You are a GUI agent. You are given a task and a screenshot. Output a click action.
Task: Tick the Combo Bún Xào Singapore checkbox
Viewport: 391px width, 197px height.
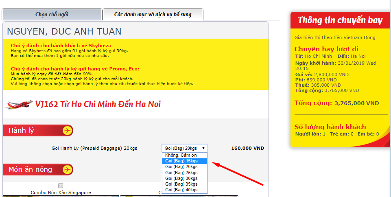click(x=61, y=186)
